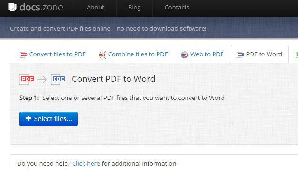
Task: Switch to Convert files to PDF tab
Action: coord(53,54)
